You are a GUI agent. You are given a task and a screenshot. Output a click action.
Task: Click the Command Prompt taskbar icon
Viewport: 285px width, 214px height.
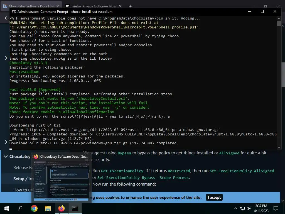point(75,208)
